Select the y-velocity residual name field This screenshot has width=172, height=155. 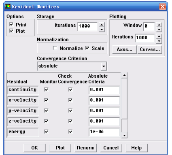click(x=23, y=111)
